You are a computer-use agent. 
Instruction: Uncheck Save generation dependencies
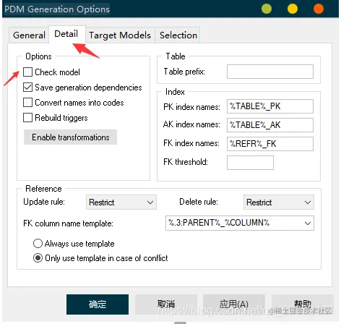(27, 87)
